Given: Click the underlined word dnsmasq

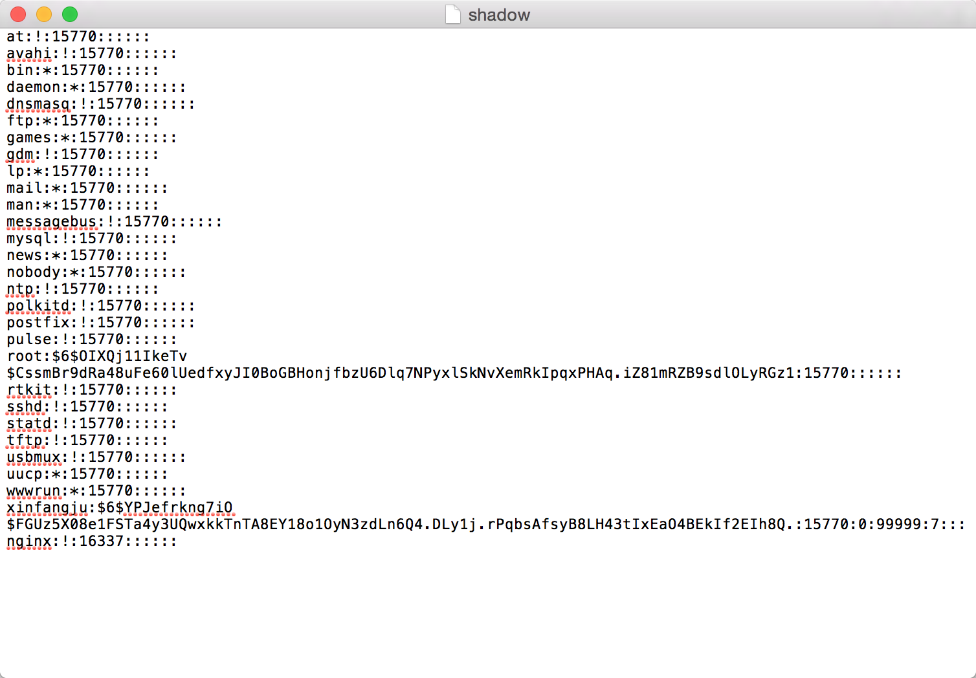Looking at the screenshot, I should (38, 104).
